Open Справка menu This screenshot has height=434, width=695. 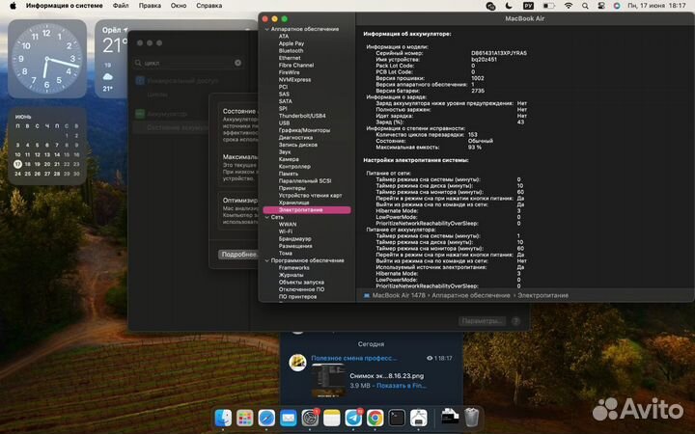(x=209, y=6)
